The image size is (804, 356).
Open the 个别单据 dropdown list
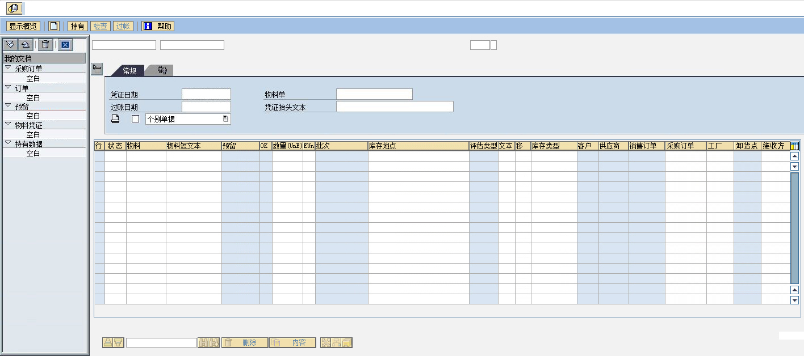[225, 119]
